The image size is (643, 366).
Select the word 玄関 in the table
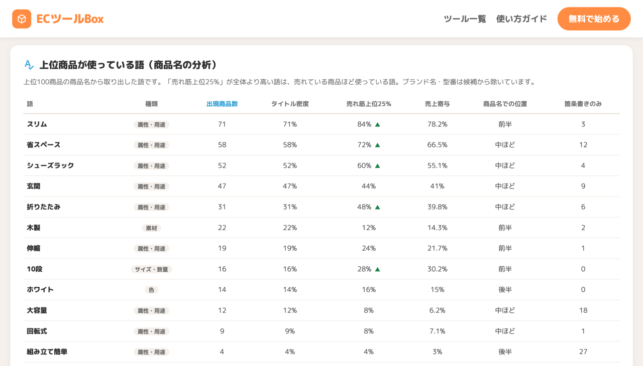[x=33, y=186]
